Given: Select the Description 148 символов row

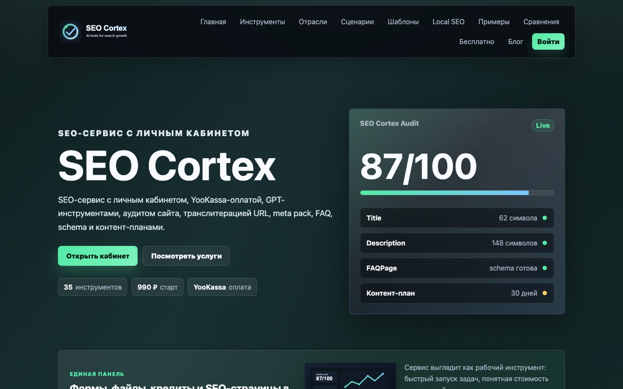Looking at the screenshot, I should [457, 243].
